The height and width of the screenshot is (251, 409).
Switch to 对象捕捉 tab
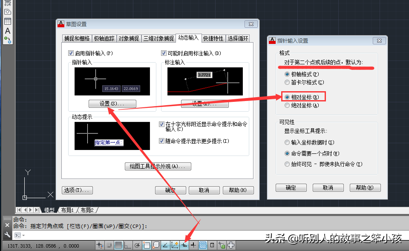click(x=129, y=39)
